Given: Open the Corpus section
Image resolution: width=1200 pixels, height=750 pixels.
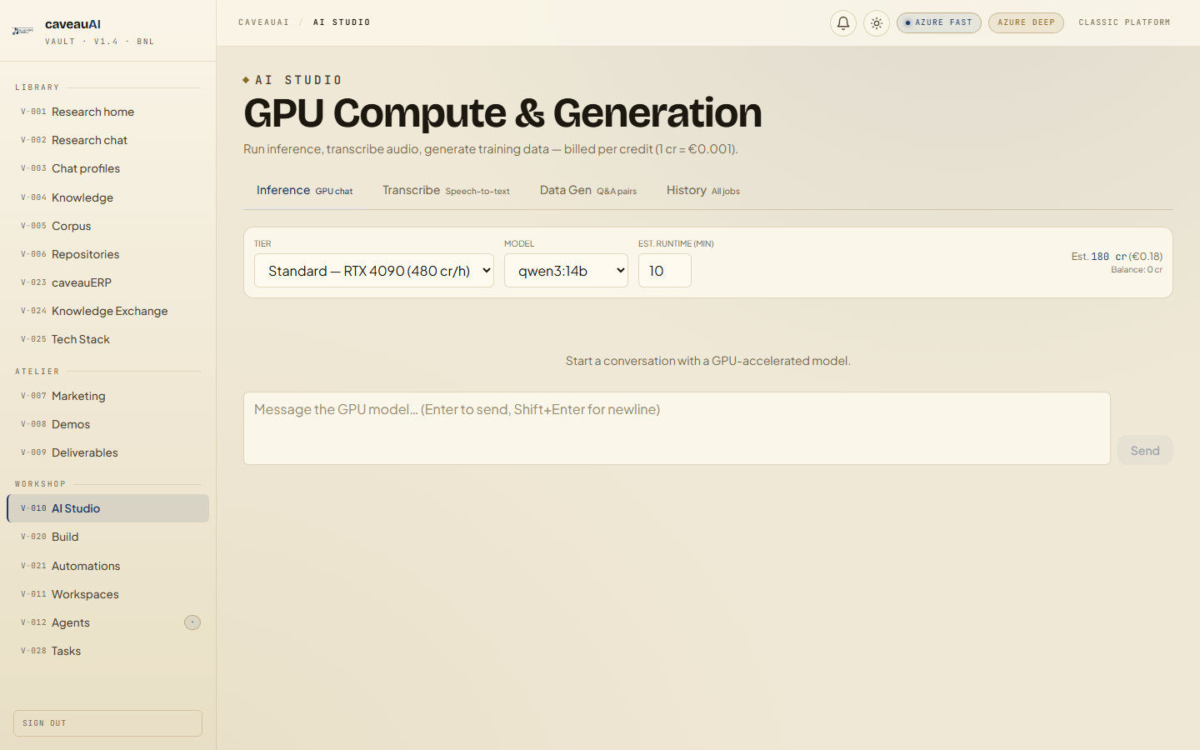Looking at the screenshot, I should tap(107, 226).
